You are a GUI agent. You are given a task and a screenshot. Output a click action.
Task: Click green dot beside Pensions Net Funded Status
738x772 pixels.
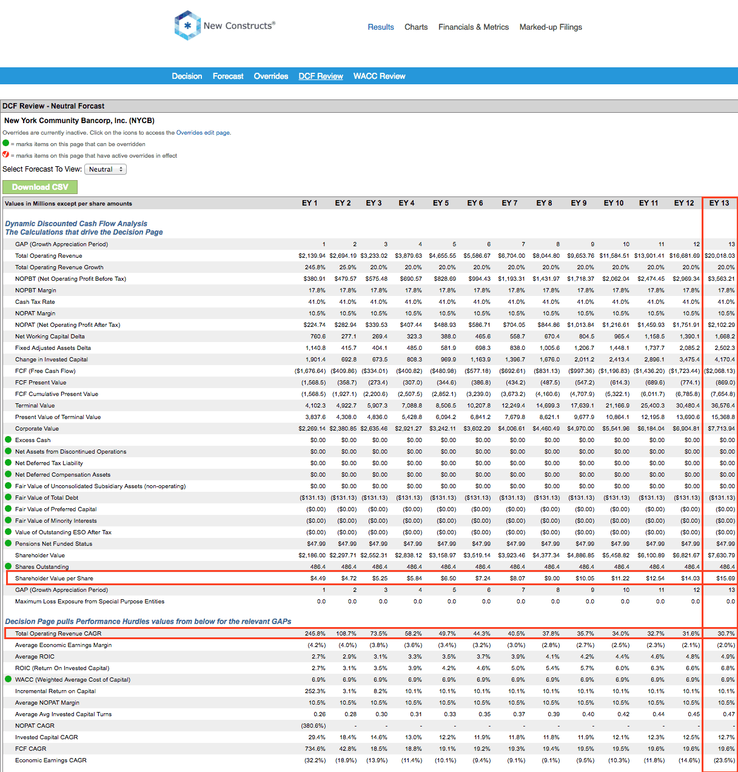8,543
